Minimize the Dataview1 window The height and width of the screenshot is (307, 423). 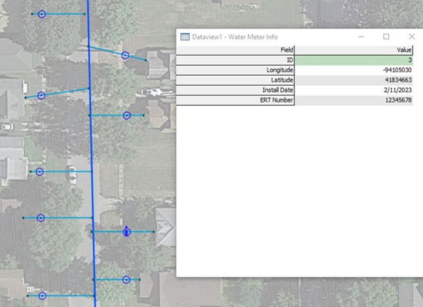tap(361, 37)
